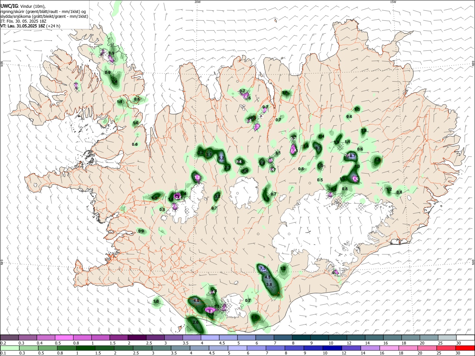Click the 5.2 precipitation value on the map
The height and width of the screenshot is (356, 475).
[222, 158]
